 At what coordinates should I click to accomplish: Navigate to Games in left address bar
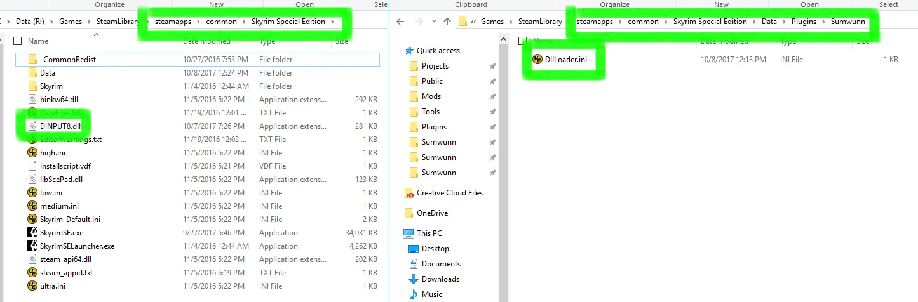(x=71, y=22)
